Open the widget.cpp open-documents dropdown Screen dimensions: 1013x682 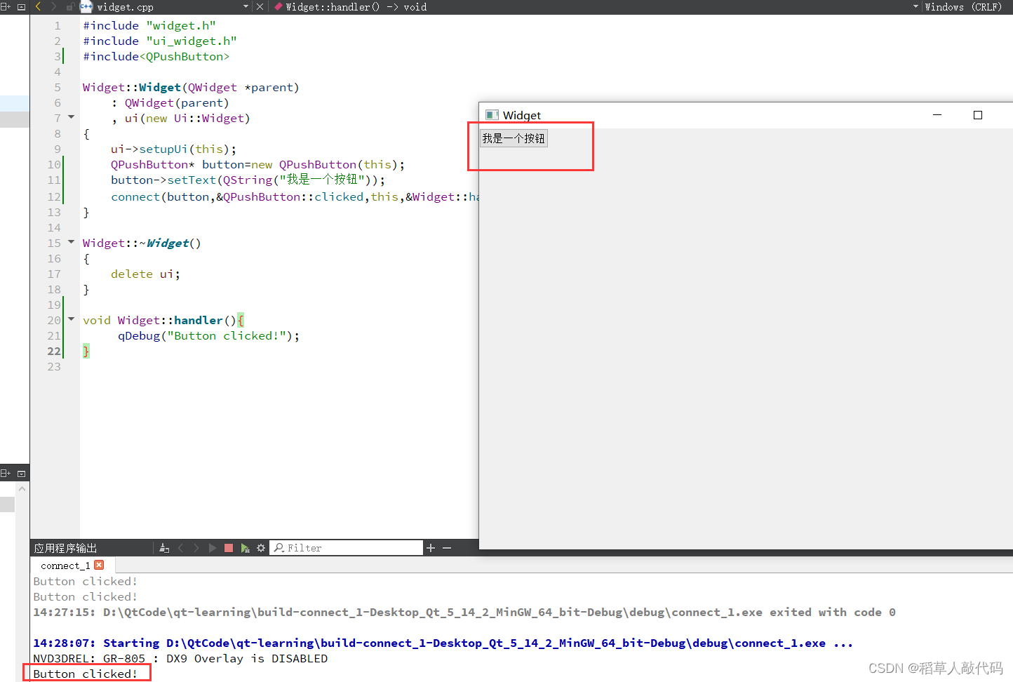click(x=245, y=6)
